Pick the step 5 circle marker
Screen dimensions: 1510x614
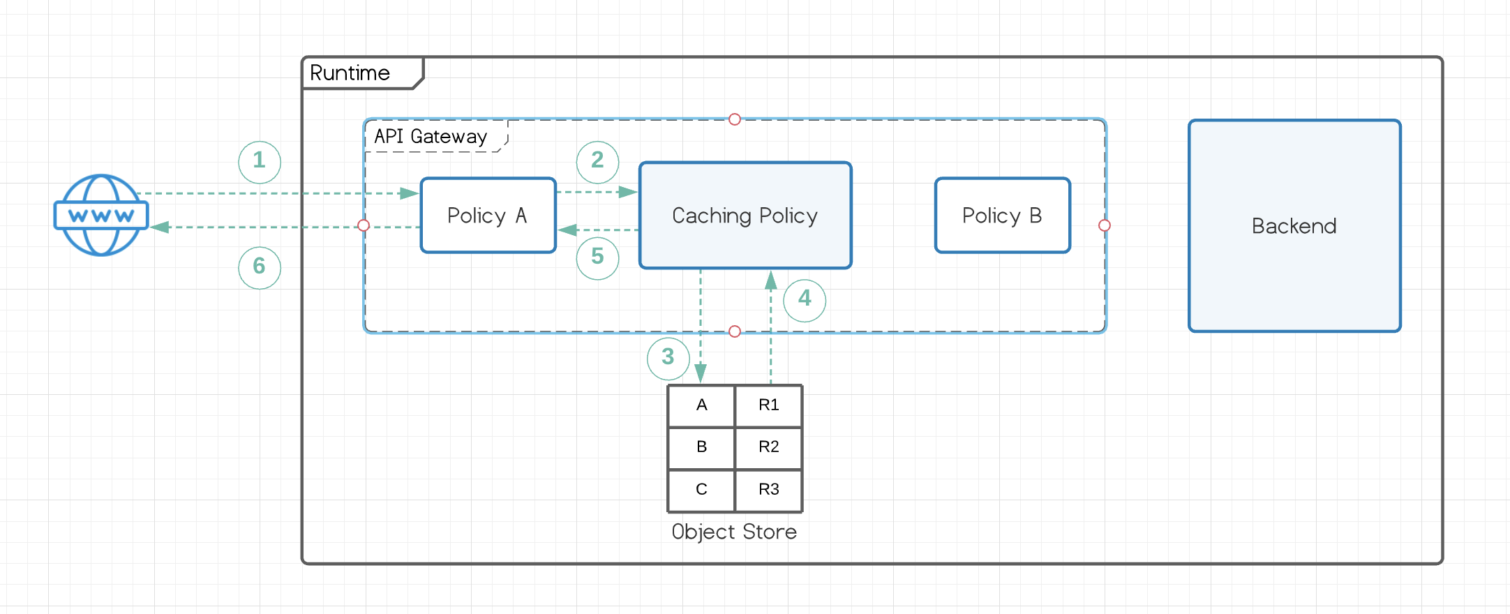597,258
